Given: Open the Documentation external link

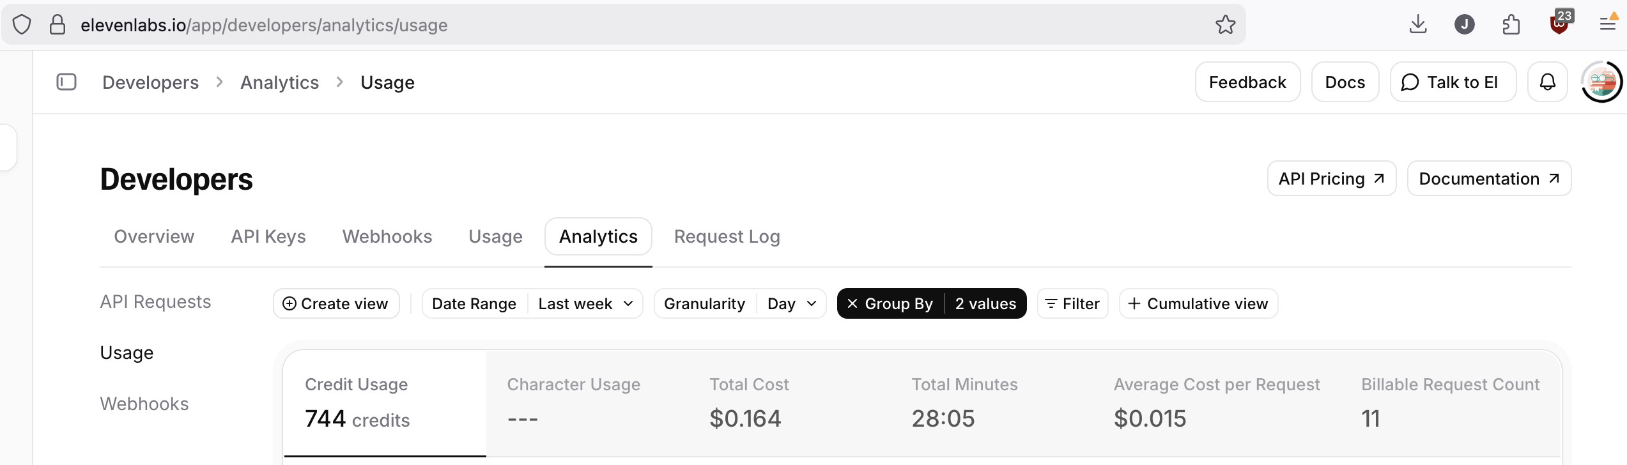Looking at the screenshot, I should tap(1489, 178).
